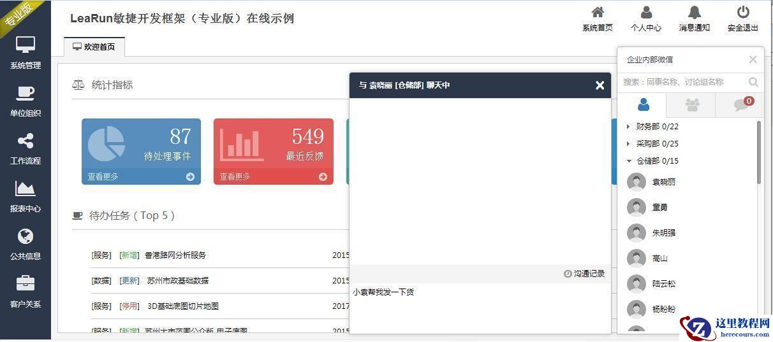Click arrow icon on 最近反馈 card

coord(323,177)
